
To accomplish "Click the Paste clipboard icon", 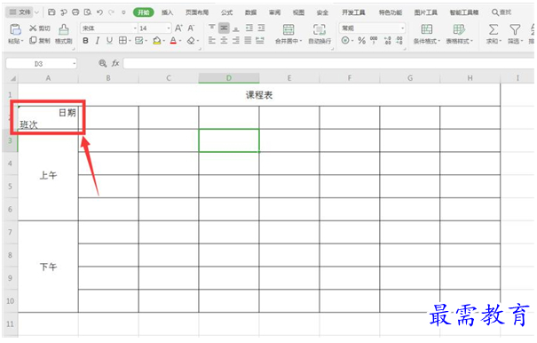I will click(15, 30).
